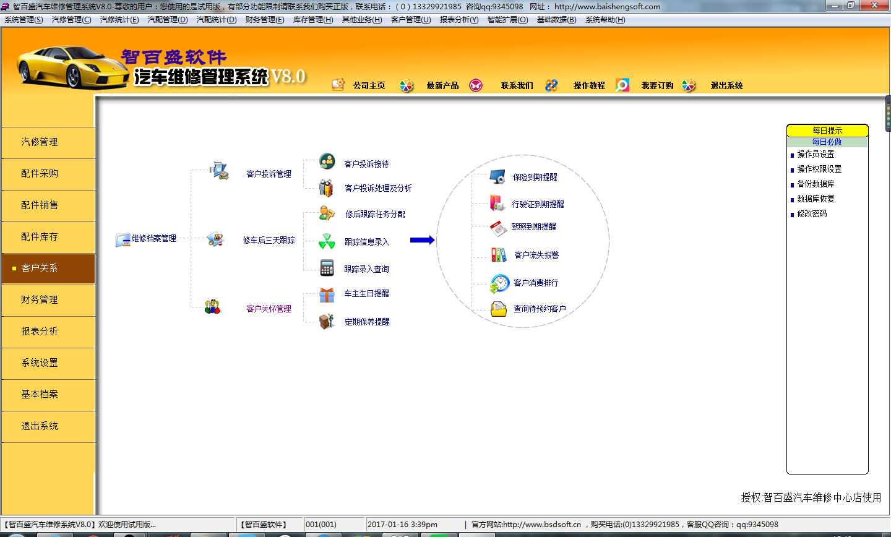Click 备份数据库 in daily tips panel
Image resolution: width=891 pixels, height=537 pixels.
[816, 184]
